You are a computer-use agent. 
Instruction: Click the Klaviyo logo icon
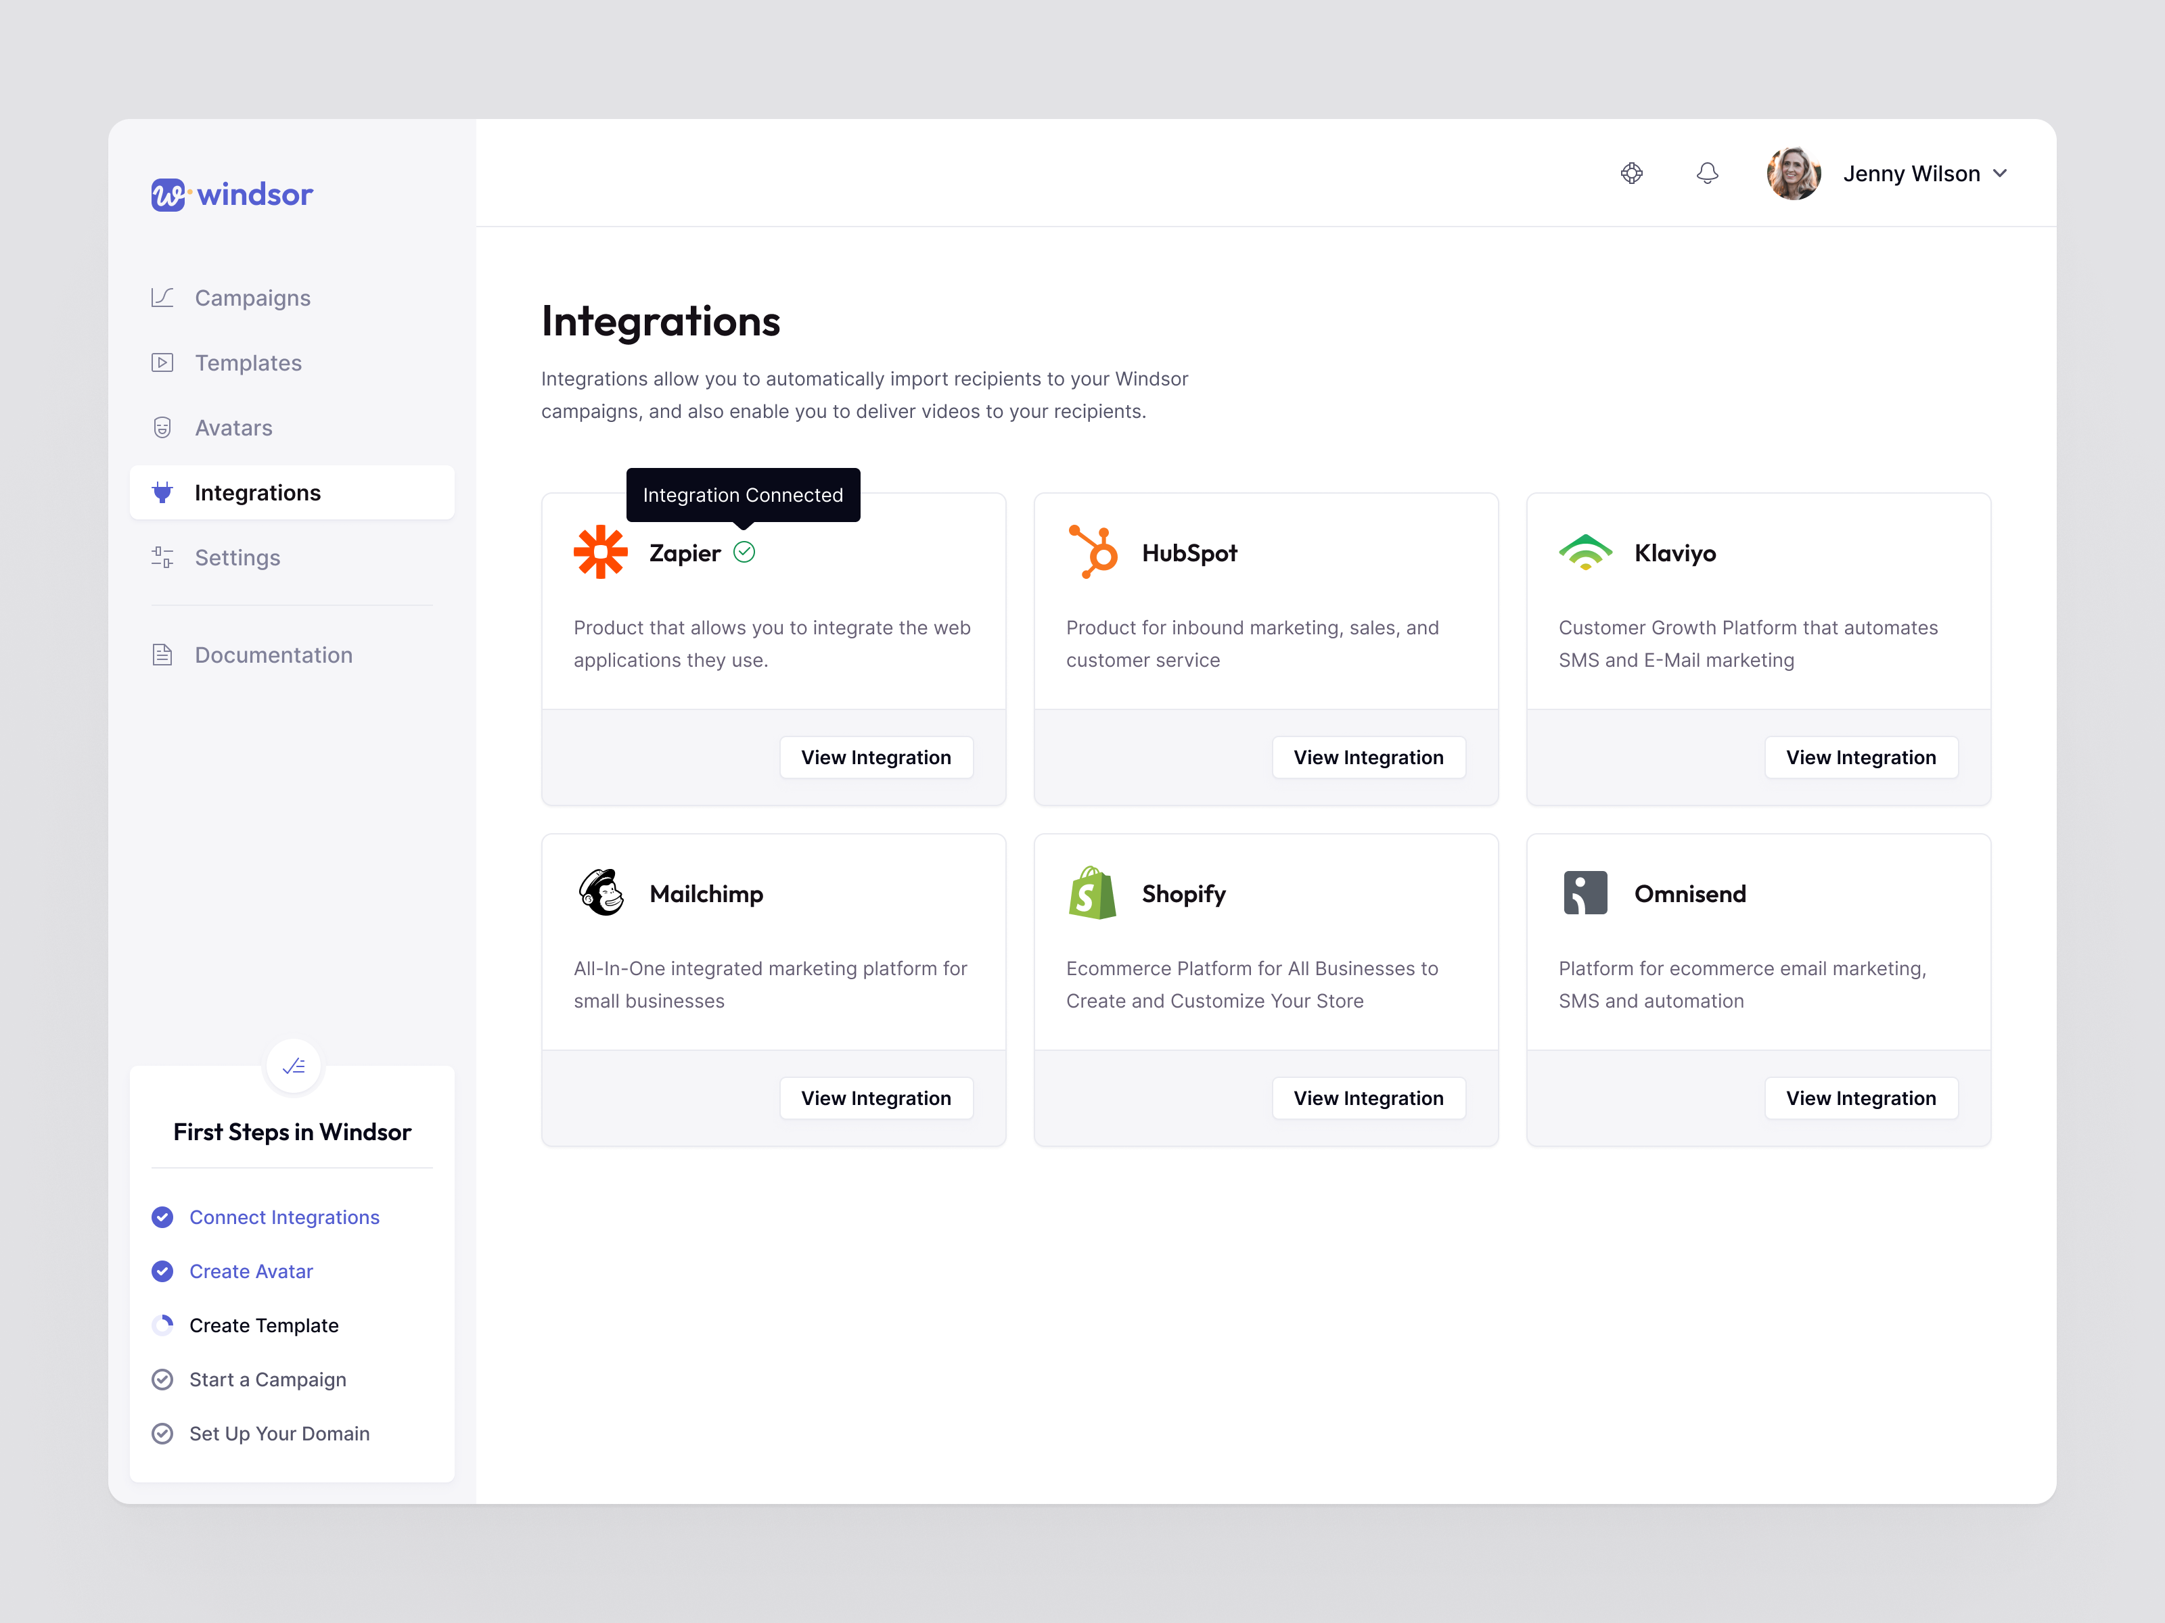[x=1586, y=552]
